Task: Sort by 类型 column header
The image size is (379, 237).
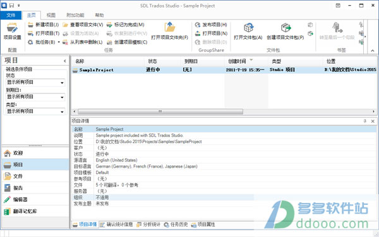Action: pyautogui.click(x=296, y=61)
